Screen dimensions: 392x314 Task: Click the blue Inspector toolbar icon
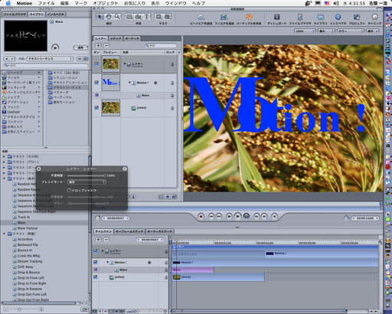click(x=338, y=17)
